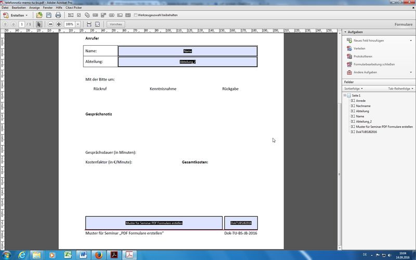Viewport: 416px width, 260px height.
Task: Click the document scrollbar down arrow
Action: click(340, 248)
